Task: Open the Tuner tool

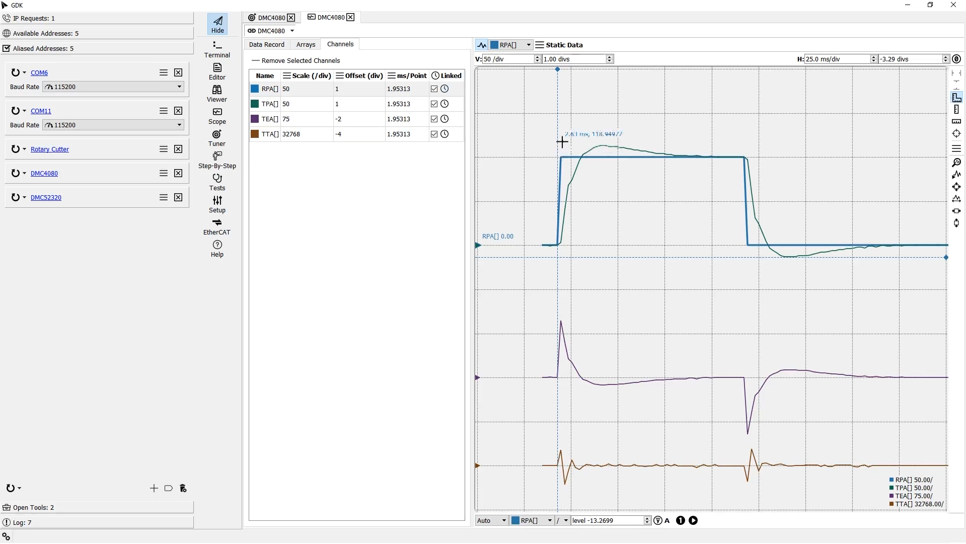Action: coord(217,138)
